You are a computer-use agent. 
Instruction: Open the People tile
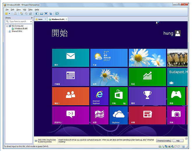(x=71, y=96)
